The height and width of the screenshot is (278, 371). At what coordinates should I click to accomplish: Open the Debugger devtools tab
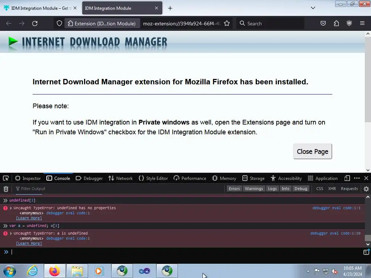89,178
